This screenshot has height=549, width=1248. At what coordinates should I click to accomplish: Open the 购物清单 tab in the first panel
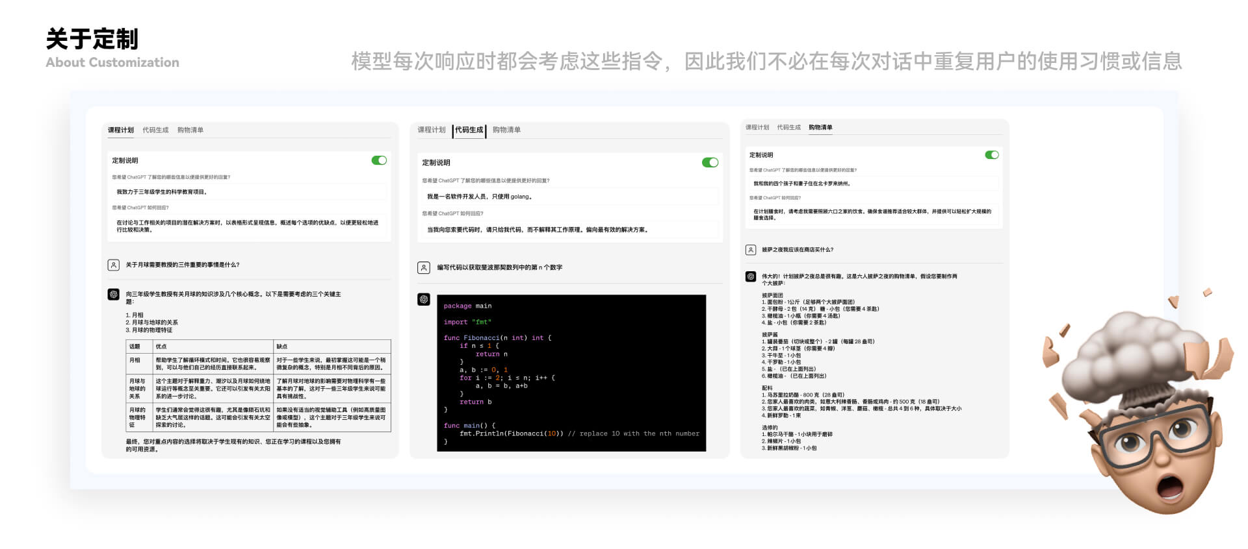pyautogui.click(x=190, y=130)
